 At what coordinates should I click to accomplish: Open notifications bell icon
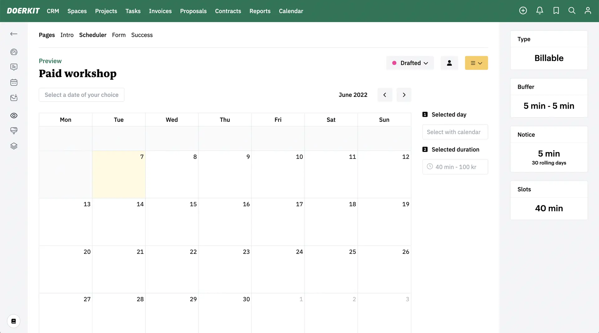[539, 11]
